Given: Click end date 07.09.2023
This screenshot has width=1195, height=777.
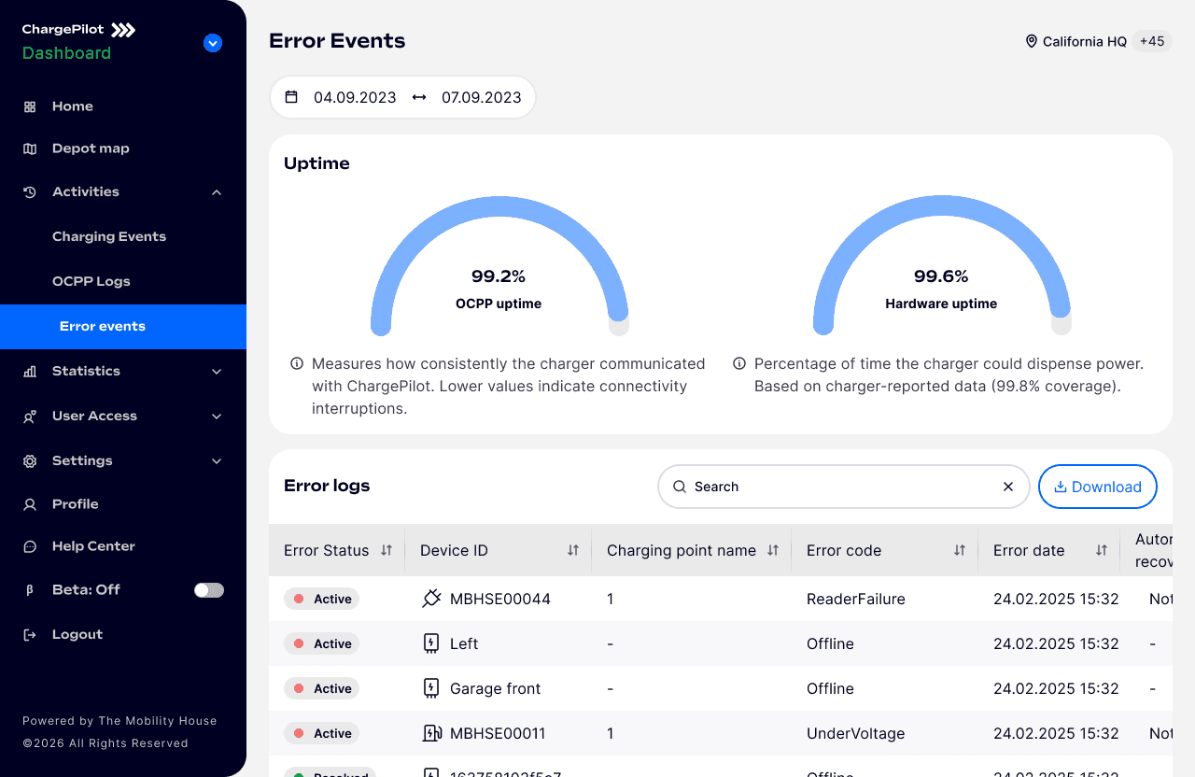Looking at the screenshot, I should [x=482, y=97].
